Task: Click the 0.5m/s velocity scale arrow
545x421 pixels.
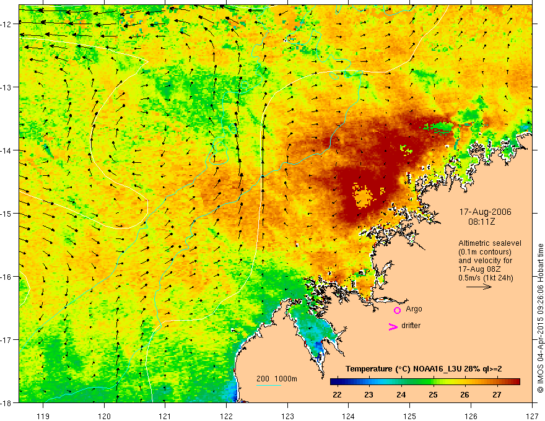Action: pyautogui.click(x=479, y=287)
